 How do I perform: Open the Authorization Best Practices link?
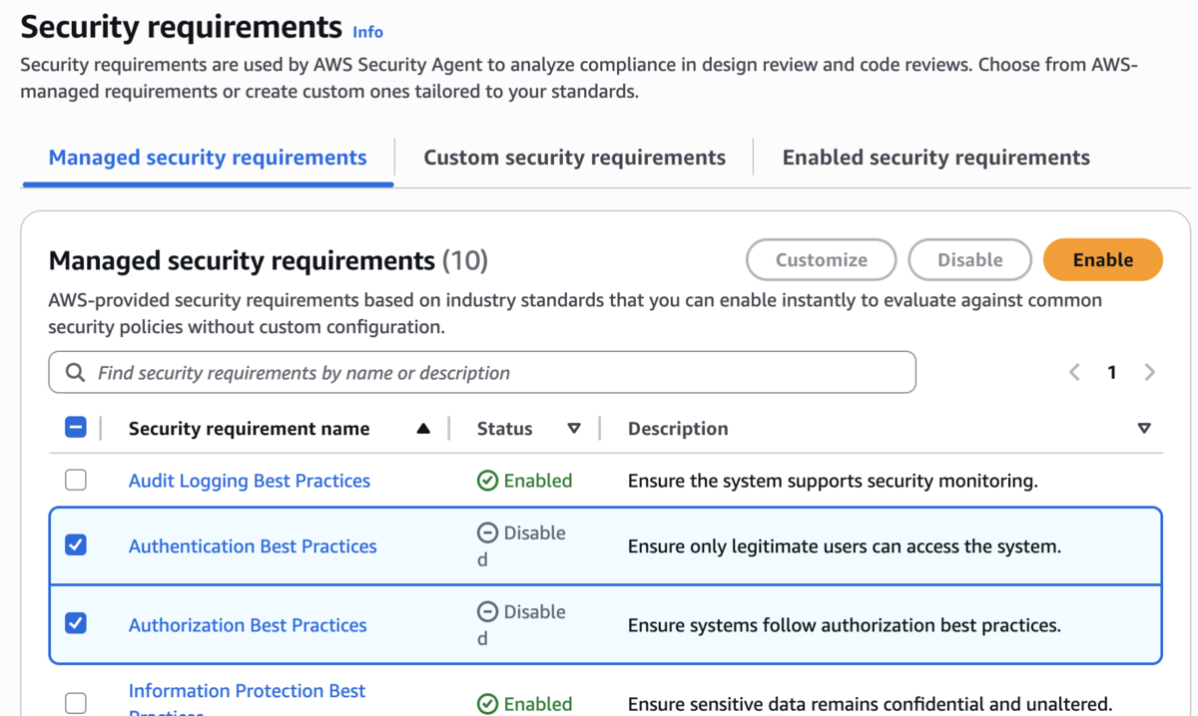click(x=248, y=625)
